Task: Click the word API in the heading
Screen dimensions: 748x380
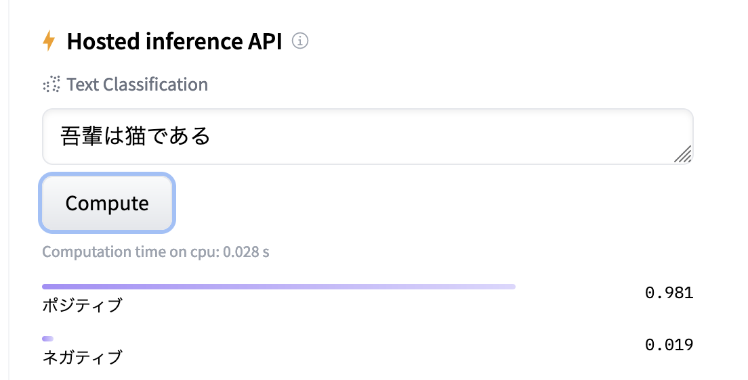Action: click(265, 41)
